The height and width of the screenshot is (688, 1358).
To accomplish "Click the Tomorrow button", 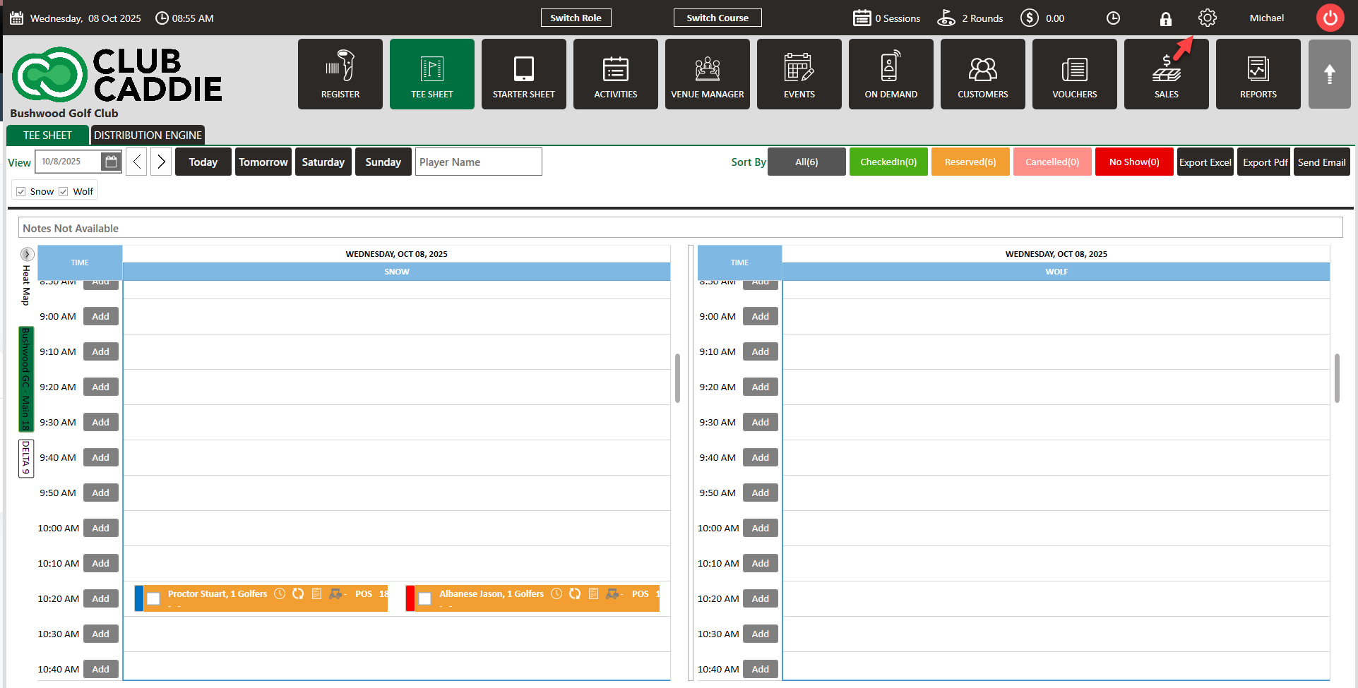I will click(x=263, y=162).
